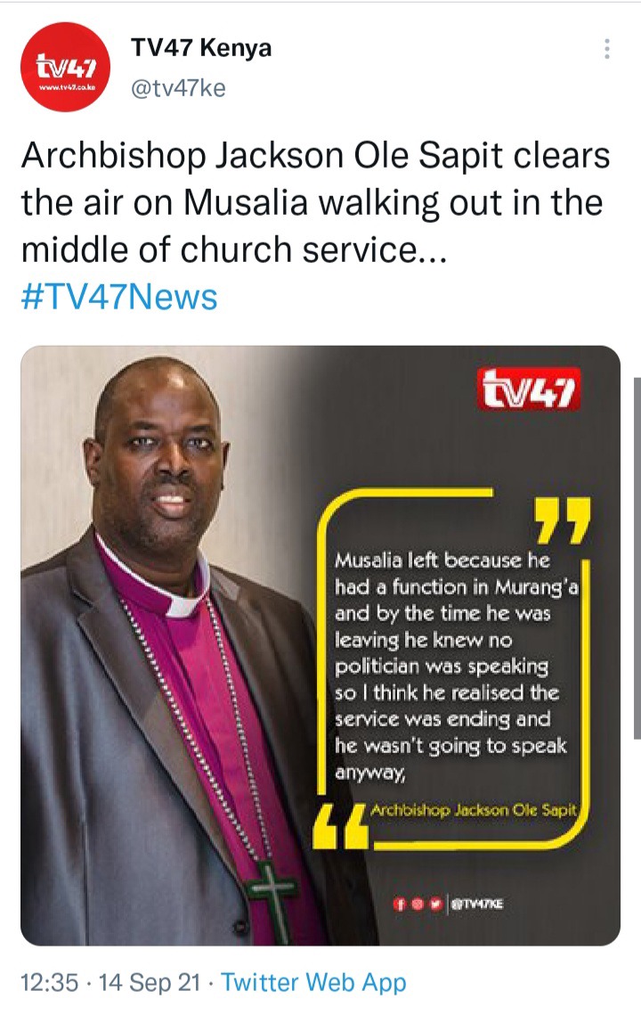Image resolution: width=641 pixels, height=1015 pixels.
Task: Open the Twitter Web App source link
Action: tap(313, 983)
